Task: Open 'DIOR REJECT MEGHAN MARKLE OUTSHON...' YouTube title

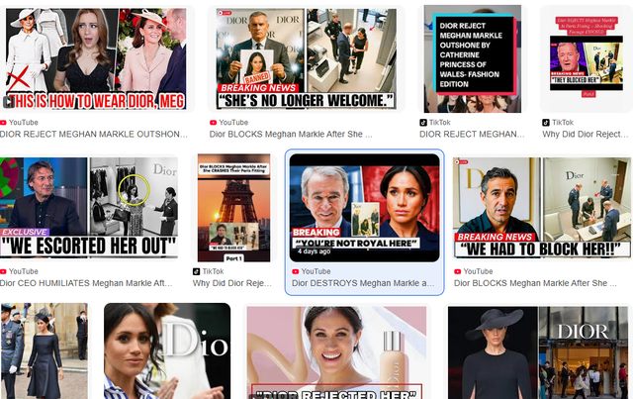Action: point(93,134)
